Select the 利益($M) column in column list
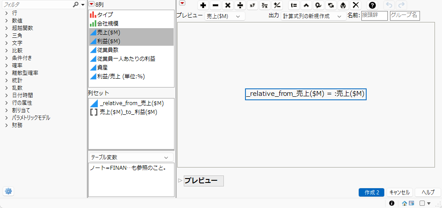Image resolution: width=442 pixels, height=208 pixels. [131, 41]
